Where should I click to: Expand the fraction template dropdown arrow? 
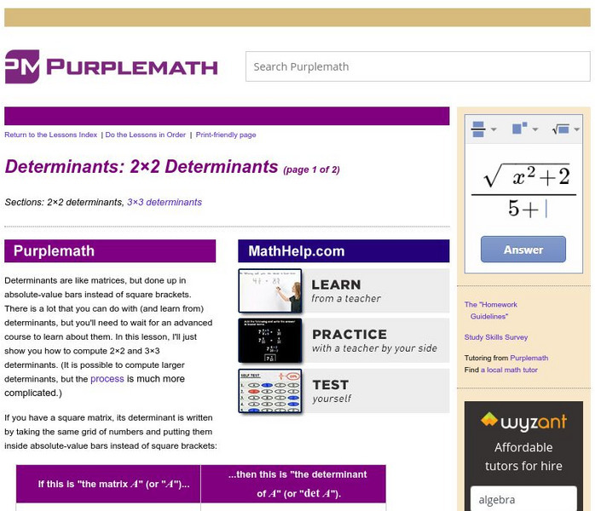(x=494, y=129)
